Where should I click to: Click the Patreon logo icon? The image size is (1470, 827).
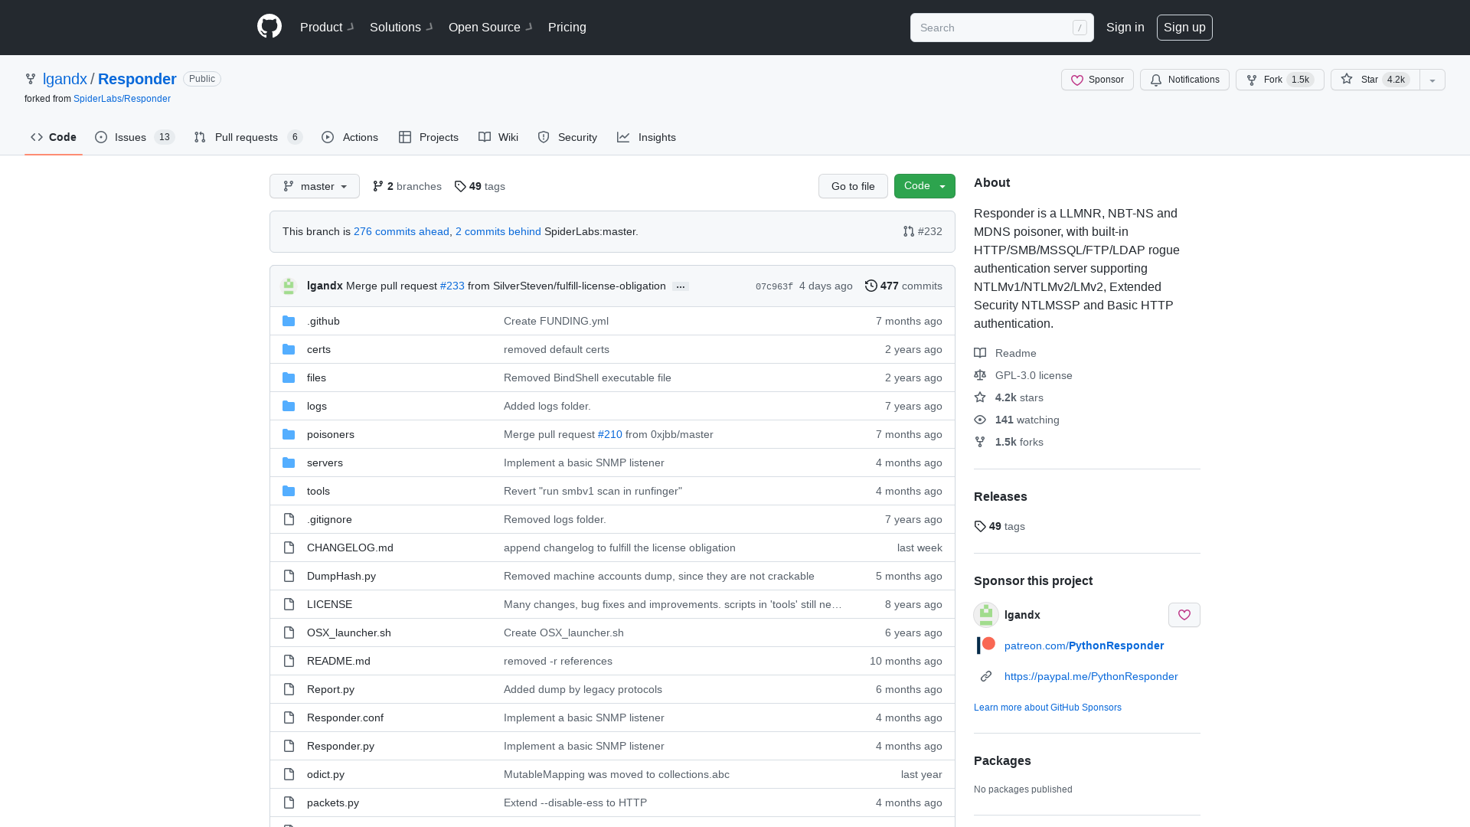click(x=986, y=646)
